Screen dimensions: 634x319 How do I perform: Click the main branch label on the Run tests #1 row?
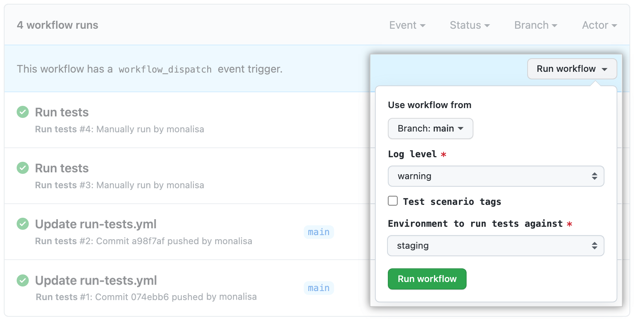coord(319,288)
